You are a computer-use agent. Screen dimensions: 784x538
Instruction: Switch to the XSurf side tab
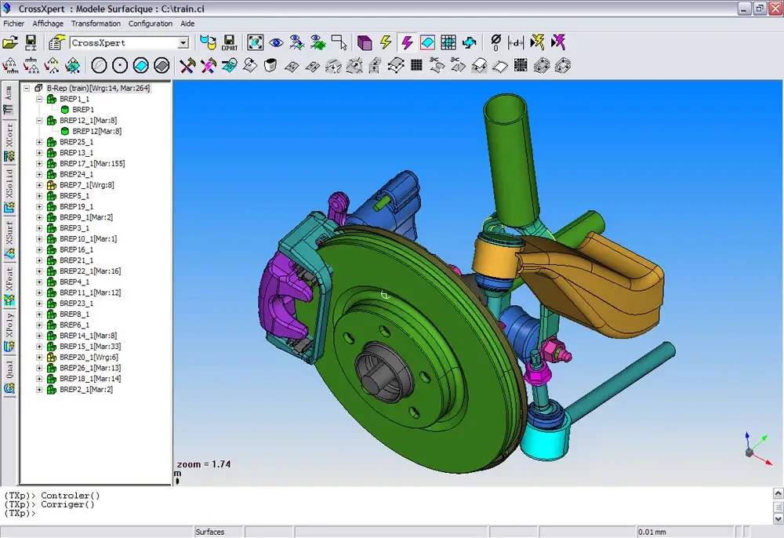coord(9,239)
